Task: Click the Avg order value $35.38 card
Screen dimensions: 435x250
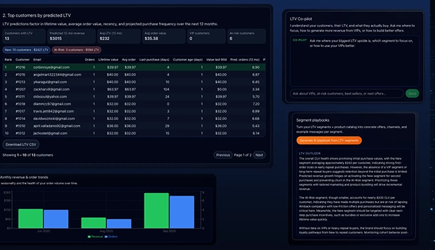Action: pos(164,36)
